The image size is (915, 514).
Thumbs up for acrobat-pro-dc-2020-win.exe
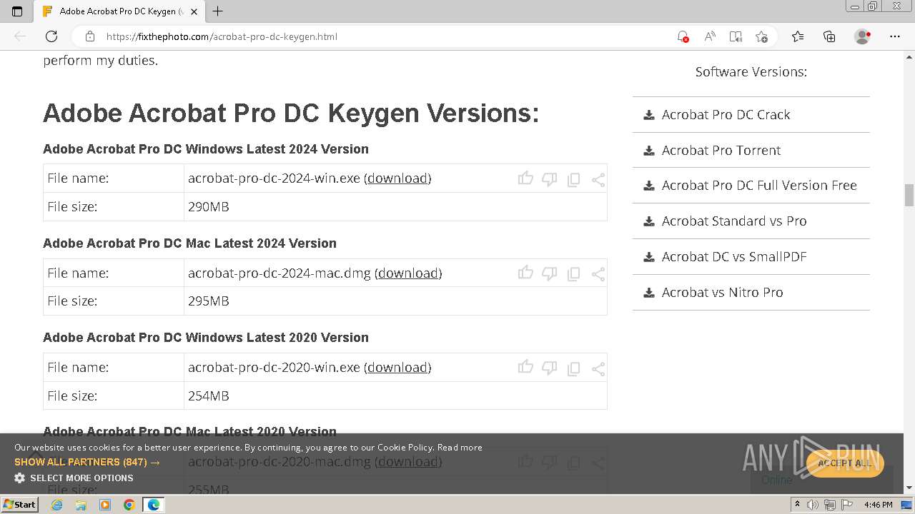[525, 367]
